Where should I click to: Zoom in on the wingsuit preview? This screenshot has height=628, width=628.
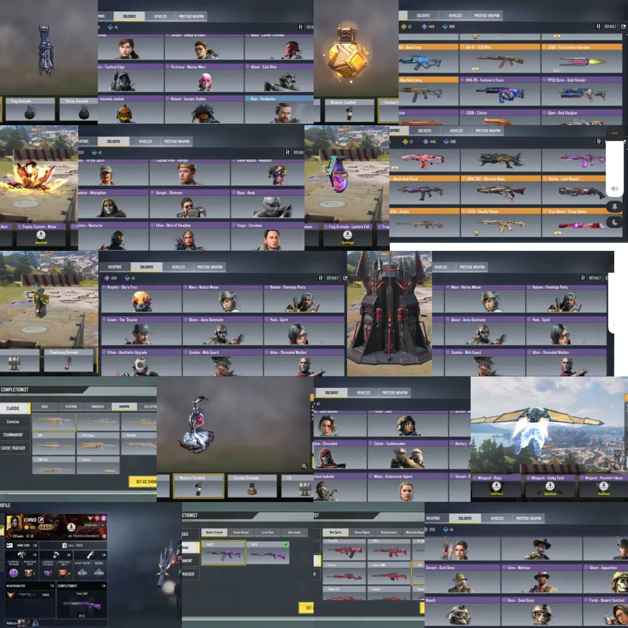pyautogui.click(x=618, y=466)
